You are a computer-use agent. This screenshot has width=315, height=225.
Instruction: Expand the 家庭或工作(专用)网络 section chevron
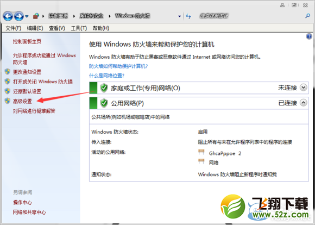(304, 87)
